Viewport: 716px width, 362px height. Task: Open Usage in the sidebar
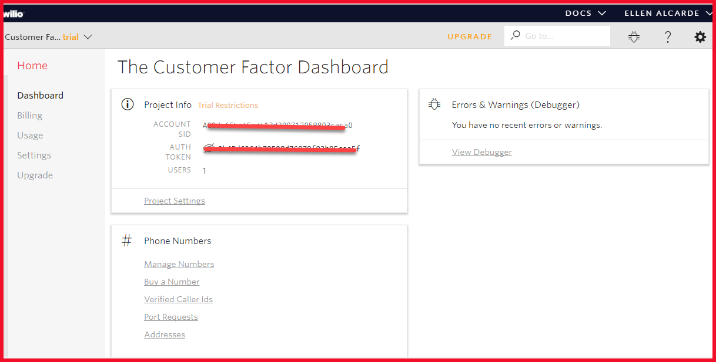(x=30, y=135)
